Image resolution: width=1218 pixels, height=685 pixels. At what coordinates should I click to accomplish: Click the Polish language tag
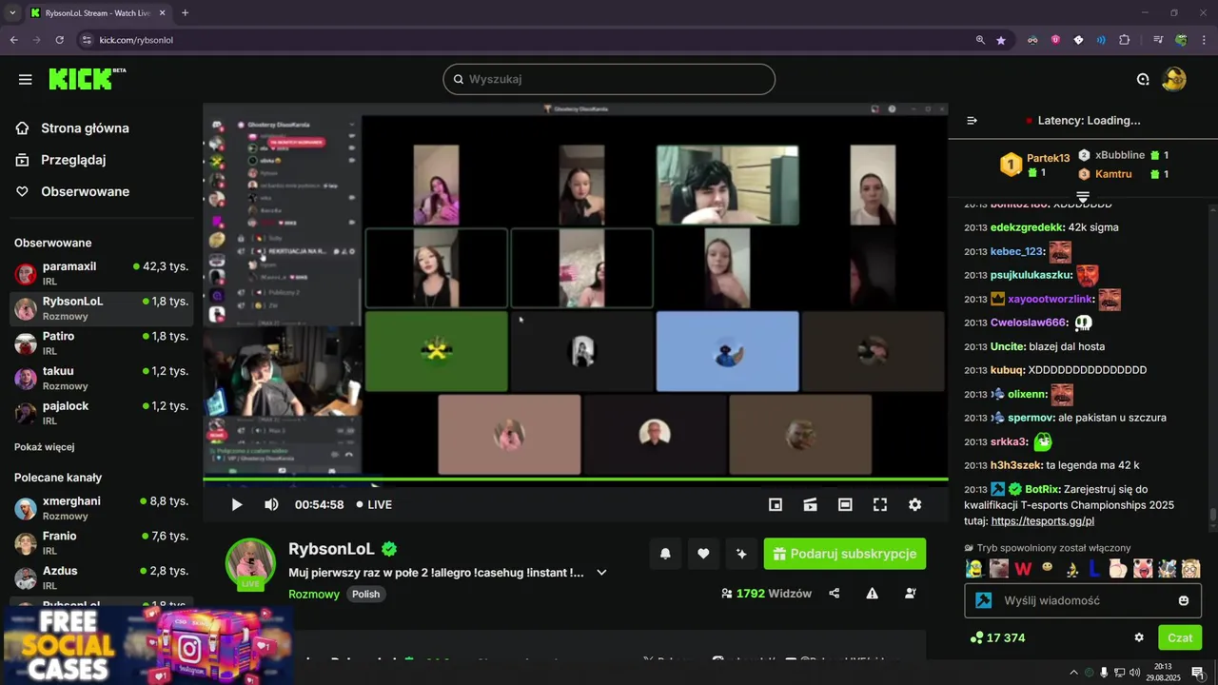pyautogui.click(x=365, y=594)
